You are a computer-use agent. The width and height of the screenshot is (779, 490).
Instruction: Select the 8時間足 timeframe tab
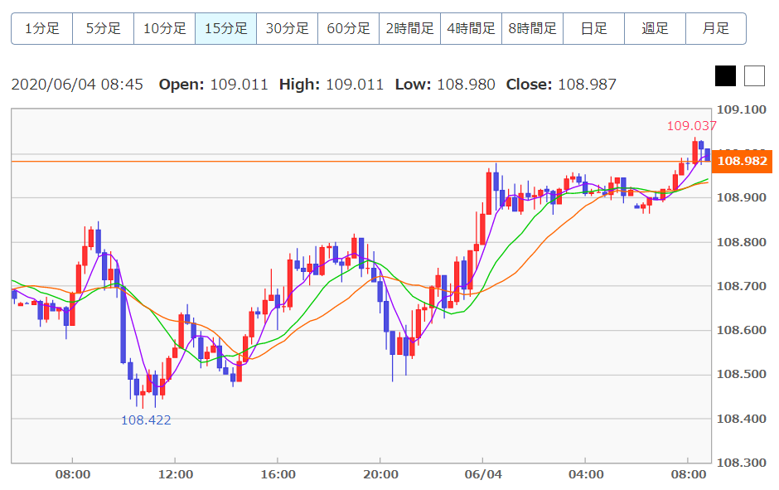click(532, 28)
